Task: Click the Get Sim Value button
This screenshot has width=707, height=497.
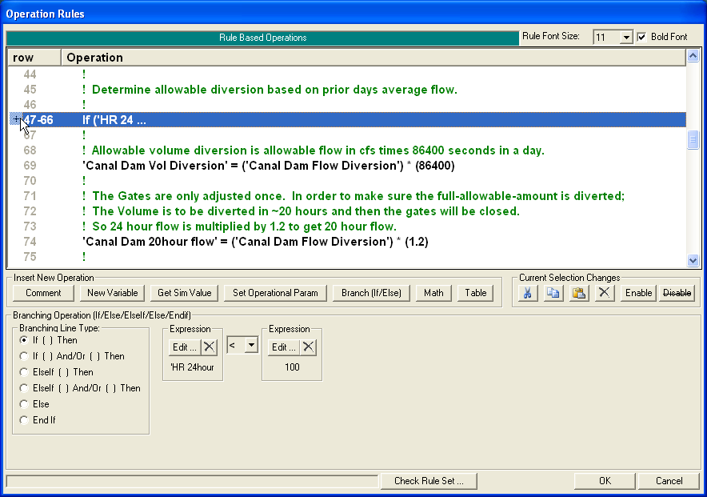Action: coord(184,293)
